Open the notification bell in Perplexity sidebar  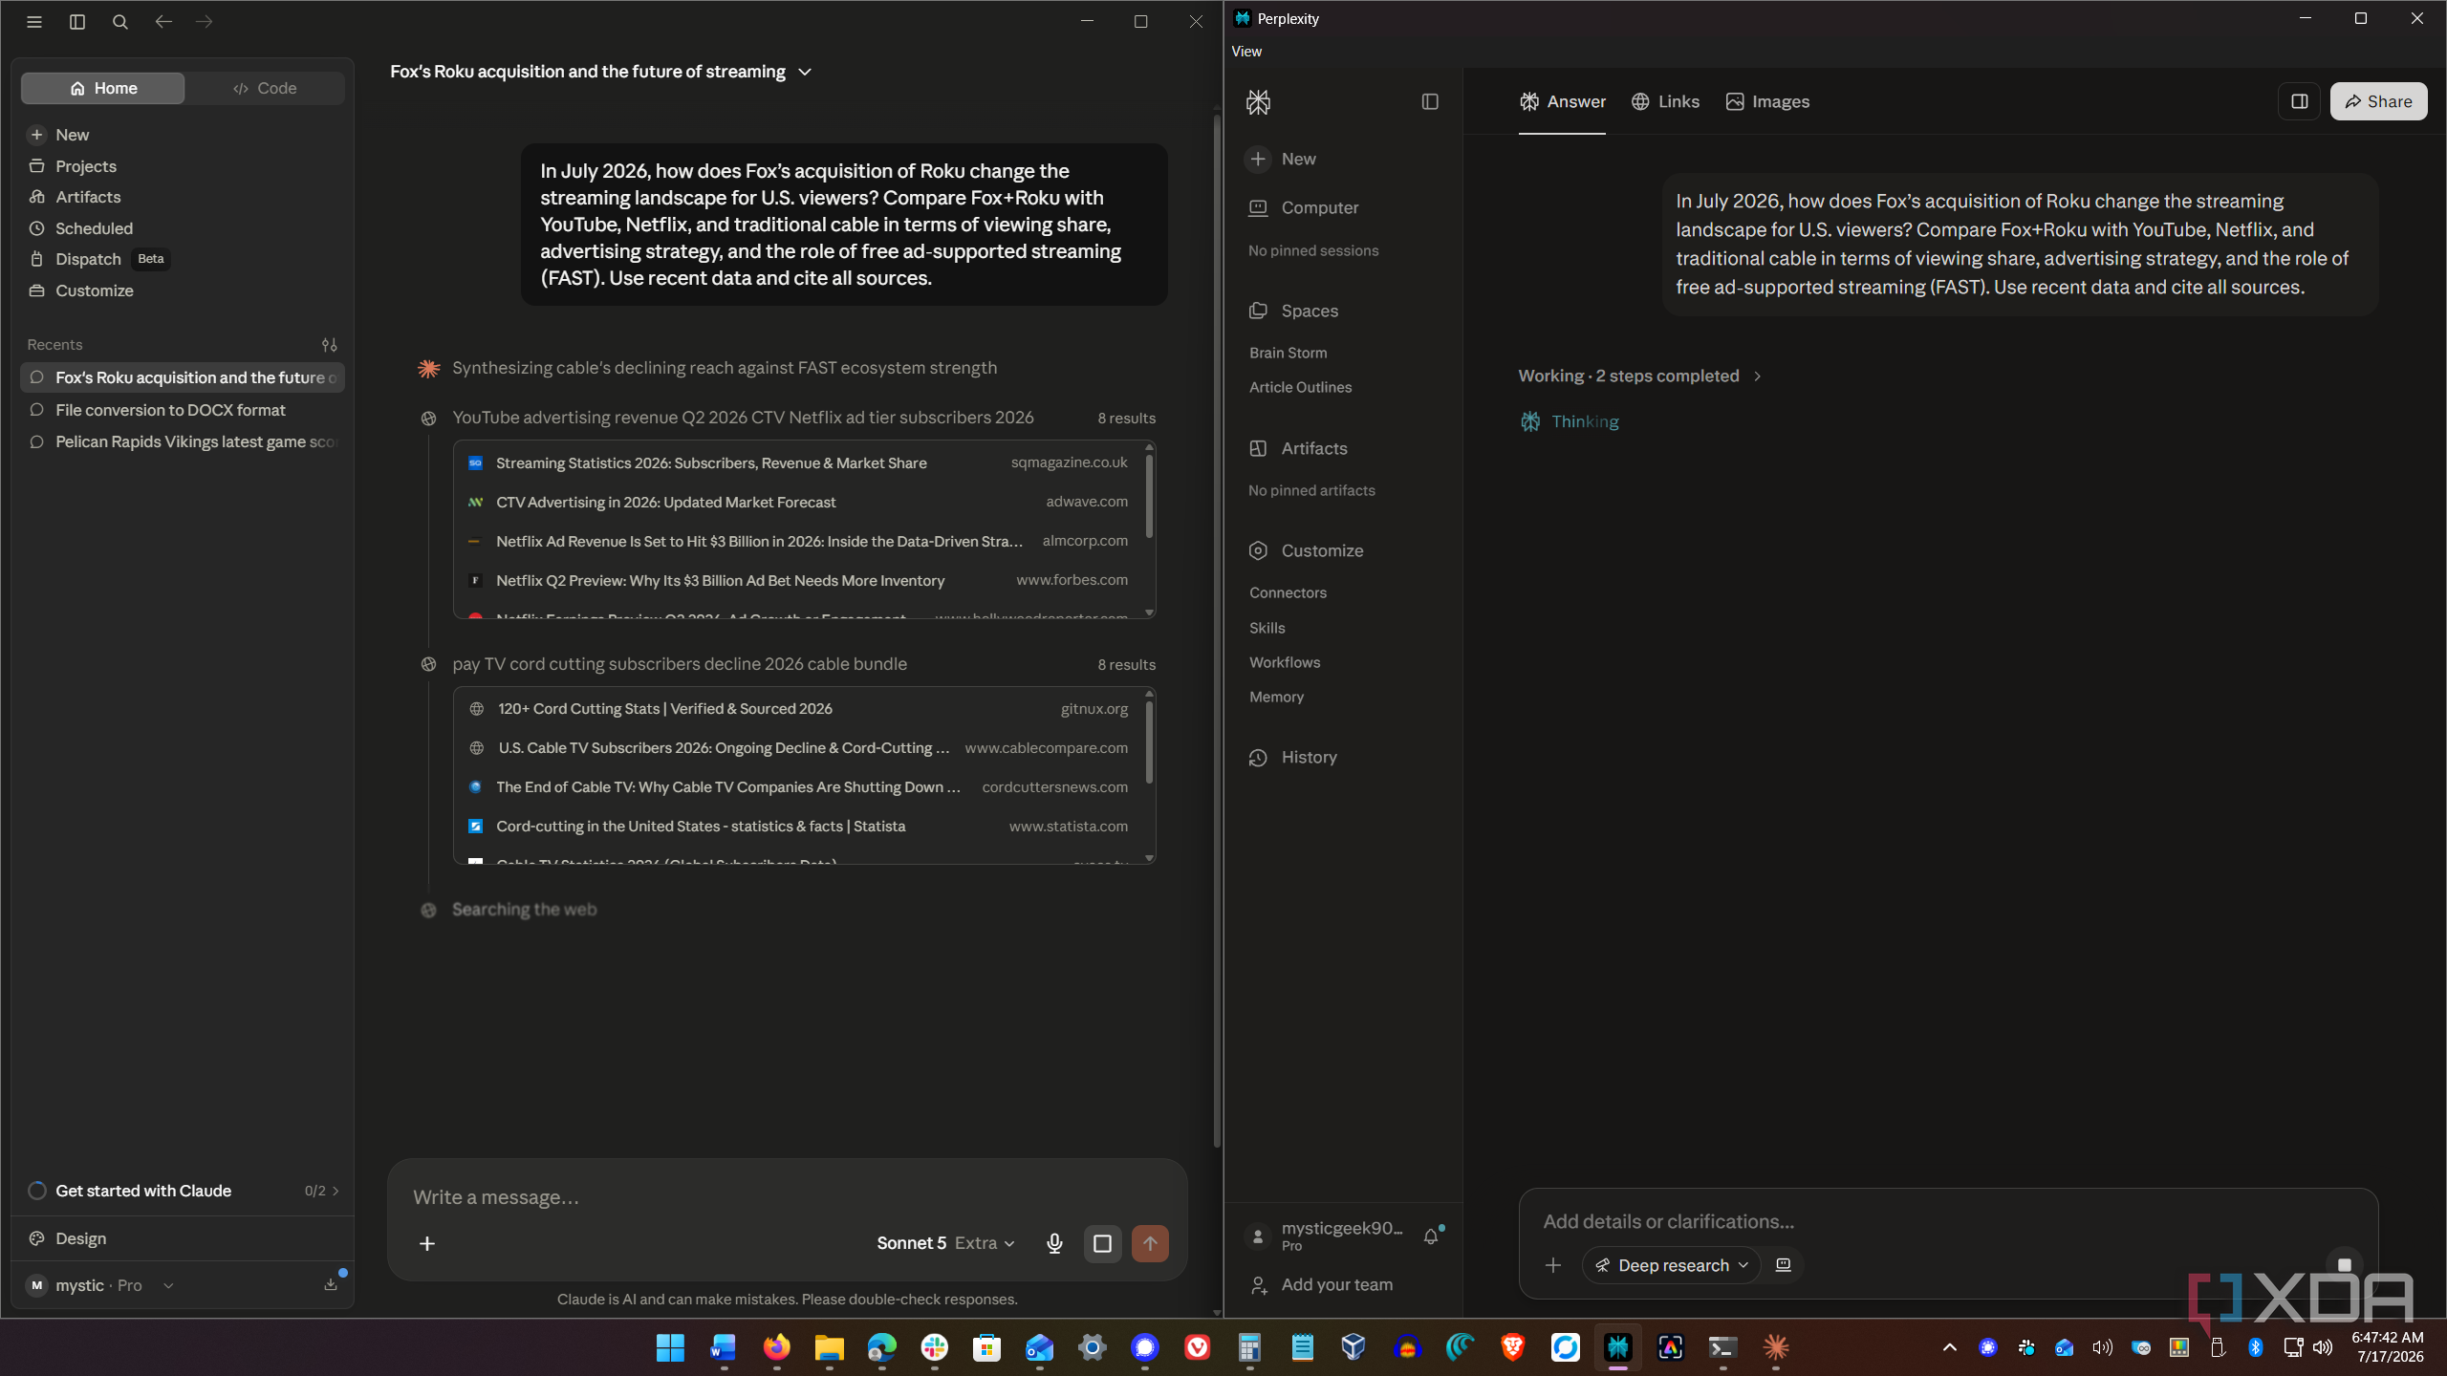click(1431, 1237)
